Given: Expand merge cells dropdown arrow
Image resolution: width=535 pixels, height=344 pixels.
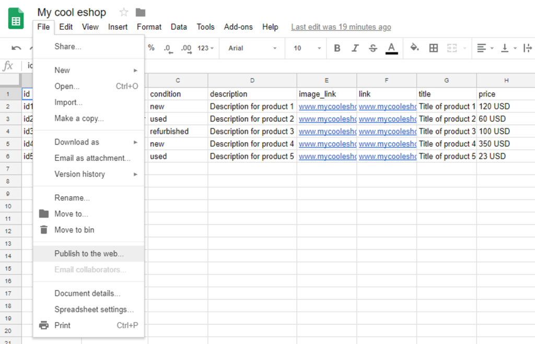Looking at the screenshot, I should (464, 49).
